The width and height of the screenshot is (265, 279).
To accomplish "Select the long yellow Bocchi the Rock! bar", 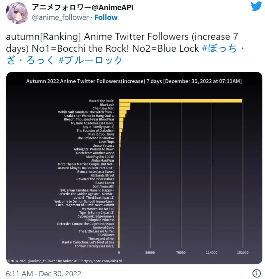I will coord(180,101).
